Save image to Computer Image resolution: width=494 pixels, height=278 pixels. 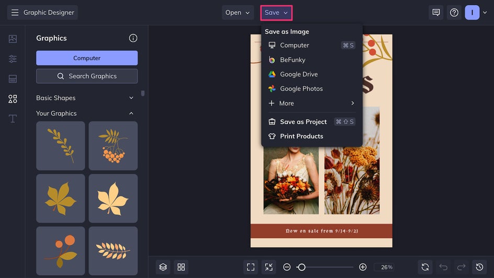(311, 45)
